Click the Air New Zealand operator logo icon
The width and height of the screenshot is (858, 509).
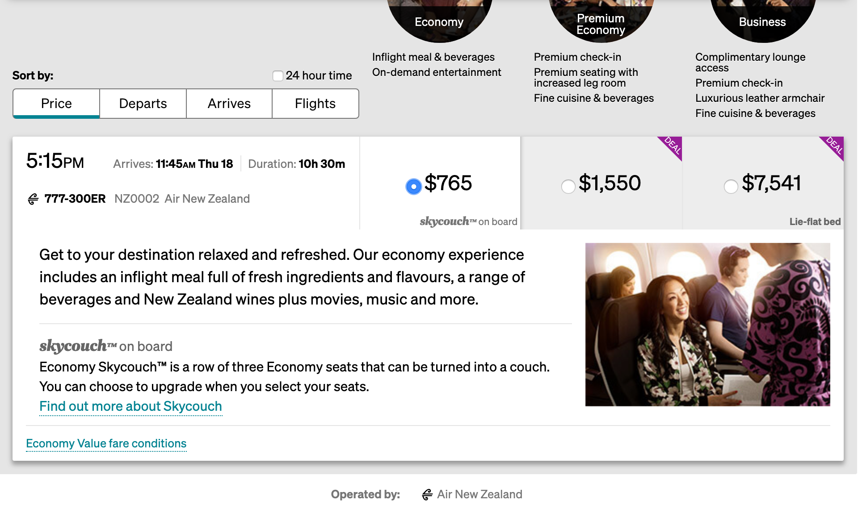coord(427,495)
